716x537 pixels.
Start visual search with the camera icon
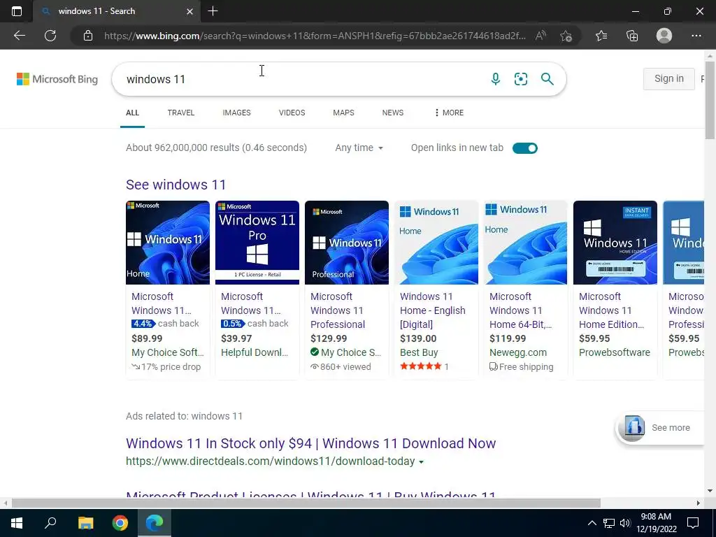(520, 79)
